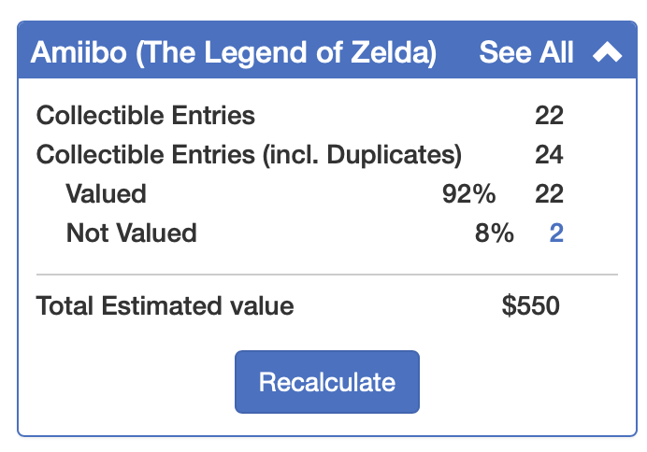Image resolution: width=647 pixels, height=452 pixels.
Task: Click the Amiibo (The Legend of Zelda) title
Action: pos(233,53)
